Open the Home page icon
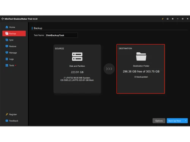The height and width of the screenshot is (142, 190). click(7, 27)
